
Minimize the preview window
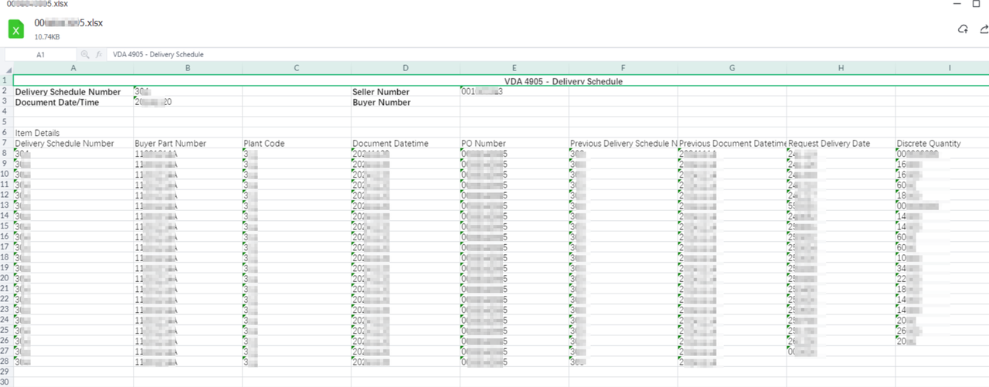coord(955,4)
